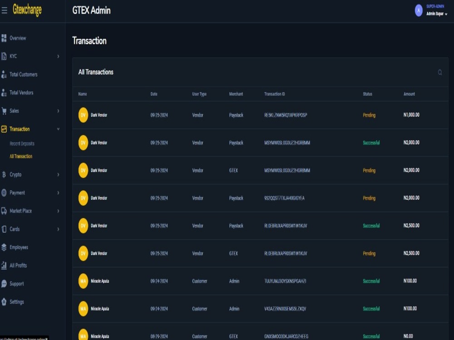Open Total Vendors menu item
This screenshot has width=454, height=340.
click(x=21, y=92)
